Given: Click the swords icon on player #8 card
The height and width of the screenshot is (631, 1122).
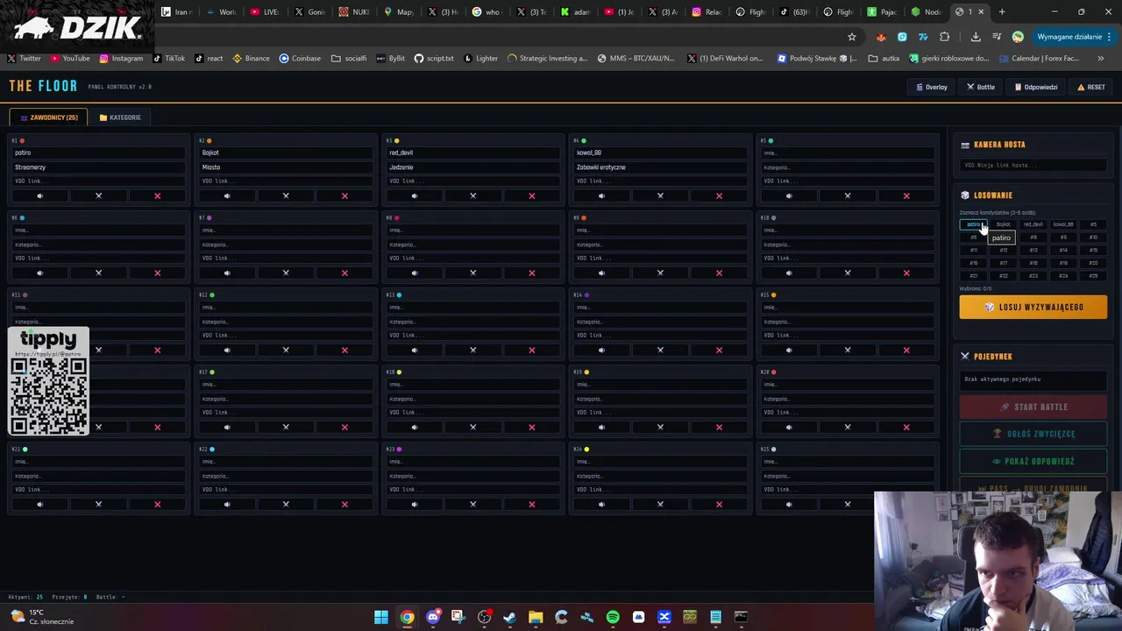Looking at the screenshot, I should point(472,273).
